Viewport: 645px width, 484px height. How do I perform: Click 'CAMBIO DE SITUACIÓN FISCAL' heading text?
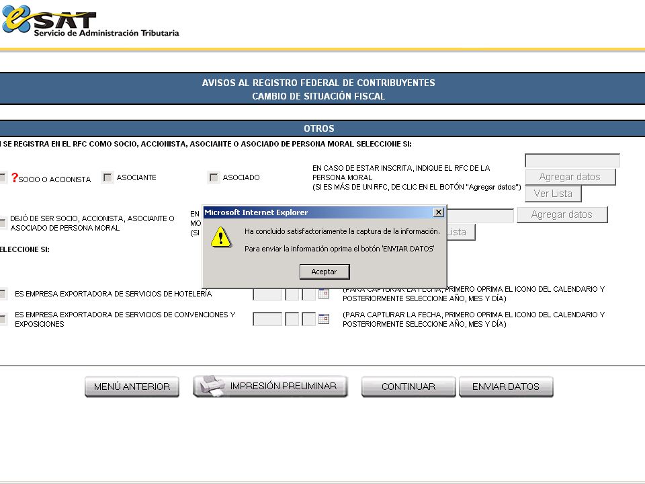[x=318, y=96]
